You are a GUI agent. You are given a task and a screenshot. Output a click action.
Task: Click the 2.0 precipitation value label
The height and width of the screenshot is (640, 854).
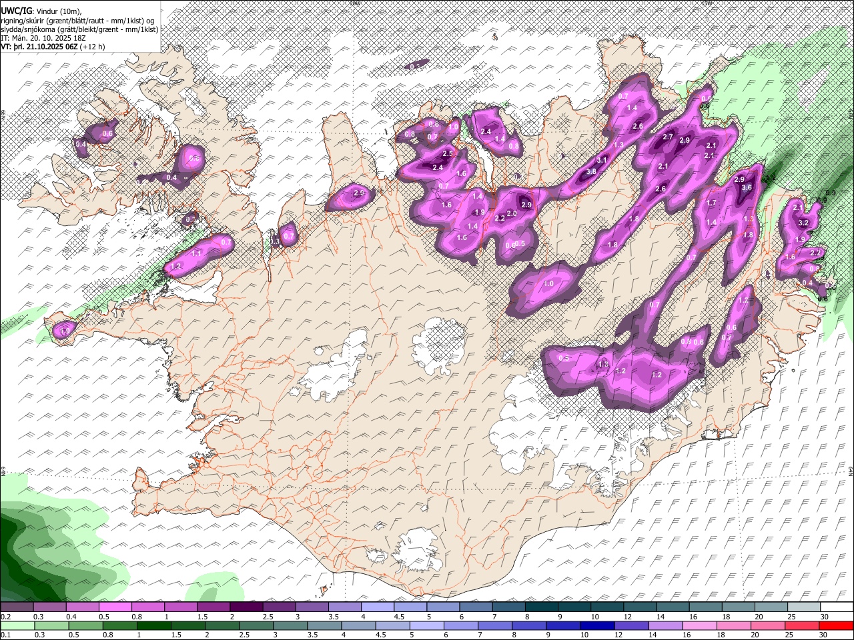(512, 213)
